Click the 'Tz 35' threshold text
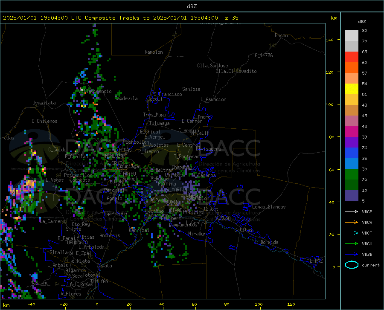Screen dimensions: 384x310 (x=230, y=18)
